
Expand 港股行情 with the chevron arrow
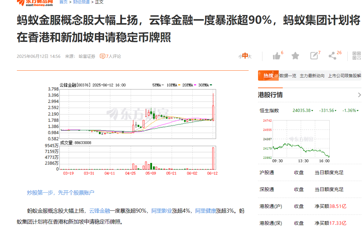(x=359, y=95)
